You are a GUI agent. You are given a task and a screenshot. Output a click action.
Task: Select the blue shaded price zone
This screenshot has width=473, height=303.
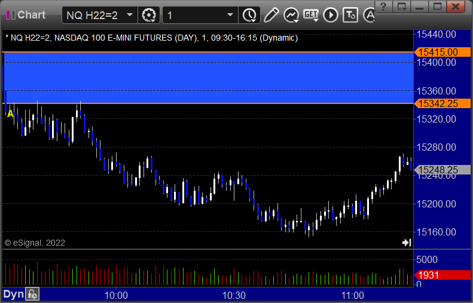pyautogui.click(x=208, y=78)
